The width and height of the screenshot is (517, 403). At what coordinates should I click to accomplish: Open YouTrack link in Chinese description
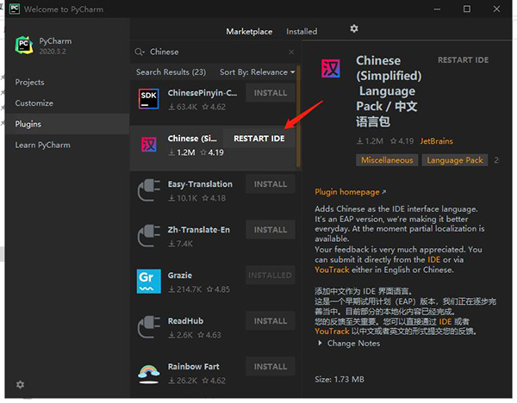(x=332, y=332)
